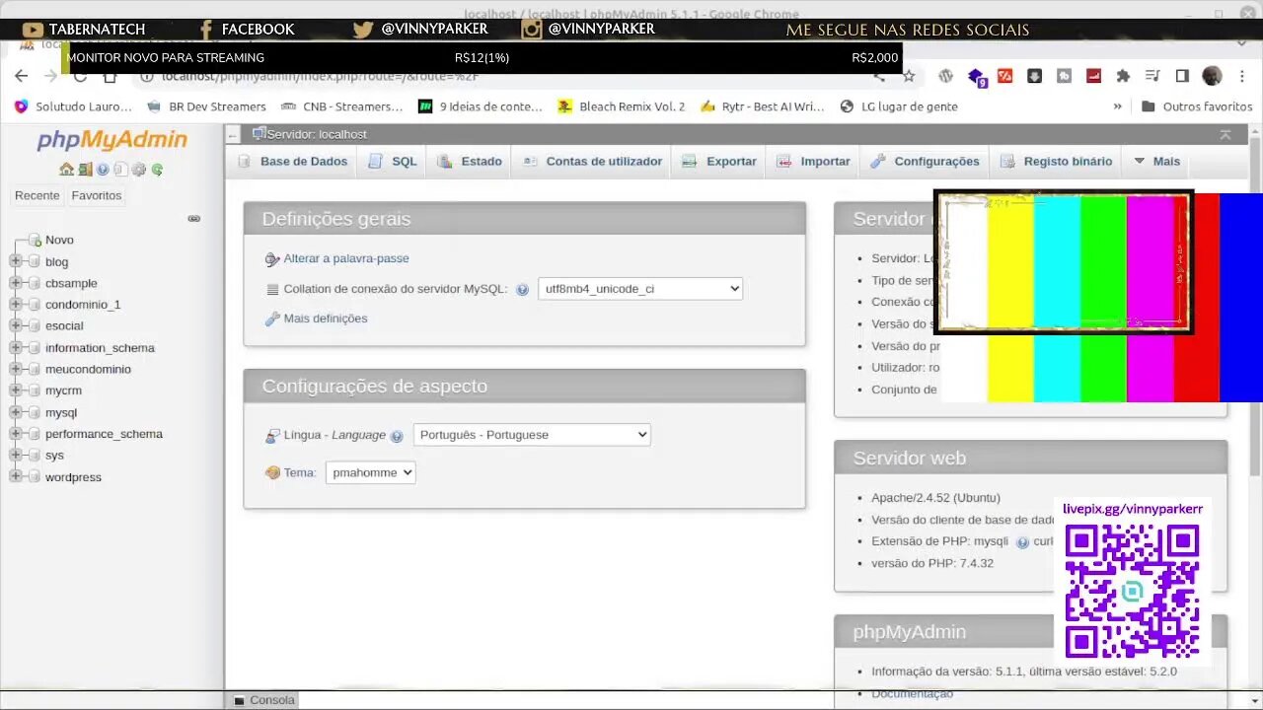Open the Tema pmahomme dropdown
The width and height of the screenshot is (1263, 710).
[x=371, y=472]
